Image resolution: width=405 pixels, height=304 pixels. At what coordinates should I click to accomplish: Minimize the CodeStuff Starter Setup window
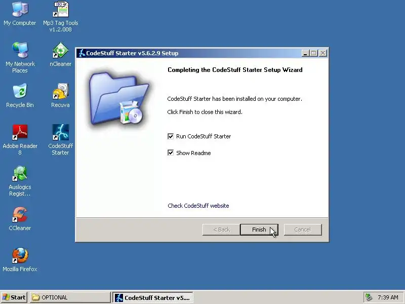point(305,53)
